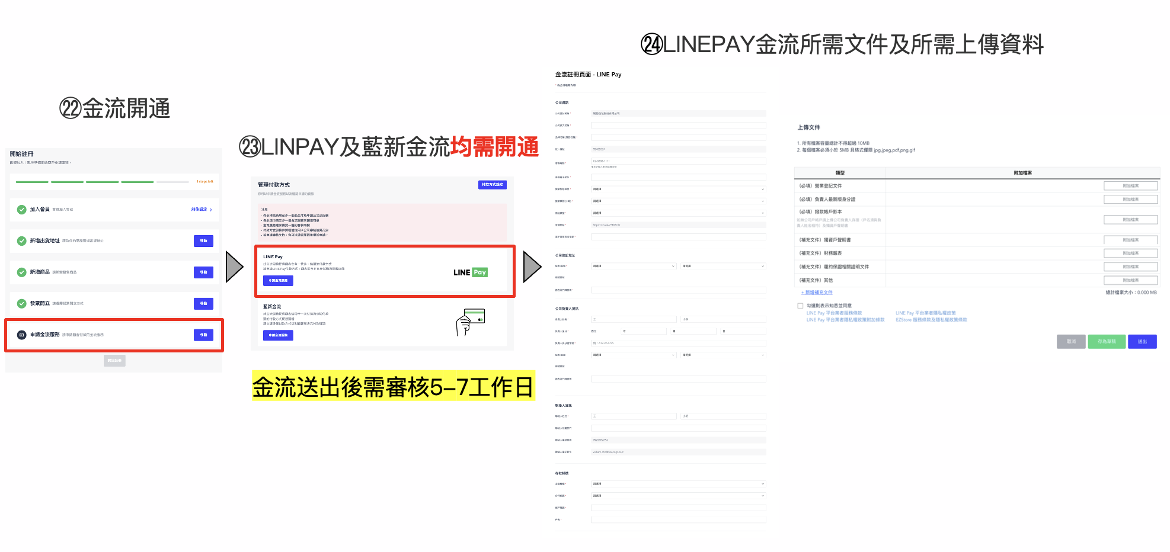
Task: Open second 請選擇 dropdown in 公司資訊 section
Action: coord(678,201)
